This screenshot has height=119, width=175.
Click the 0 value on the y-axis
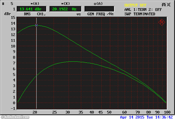pos(14,103)
